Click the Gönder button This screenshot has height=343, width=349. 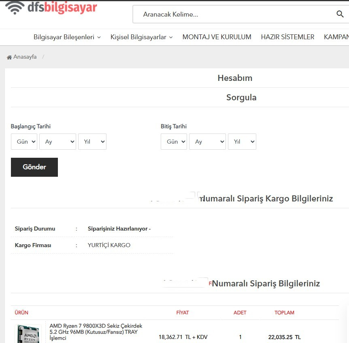34,167
